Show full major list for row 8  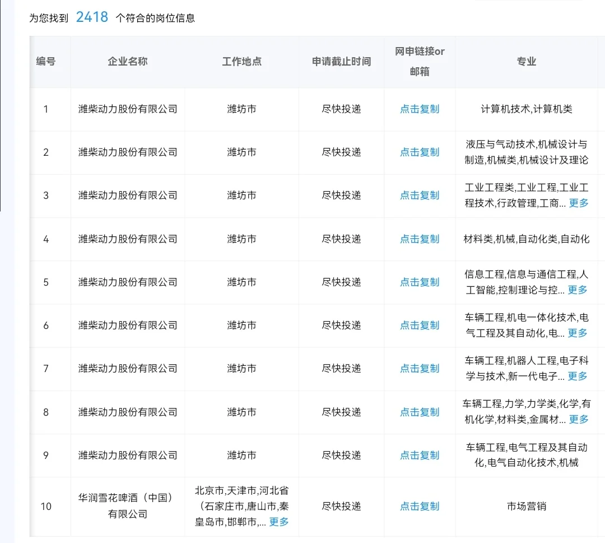[x=578, y=419]
